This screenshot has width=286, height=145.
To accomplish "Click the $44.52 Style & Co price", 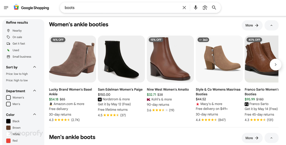I will pos(201,99).
